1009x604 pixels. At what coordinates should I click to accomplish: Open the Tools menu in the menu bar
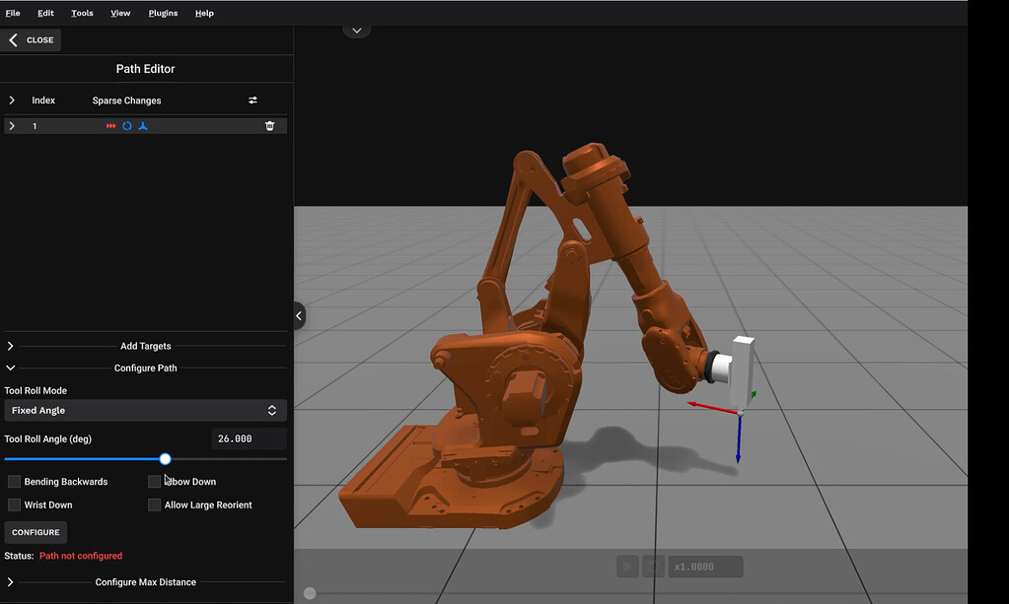click(x=81, y=13)
